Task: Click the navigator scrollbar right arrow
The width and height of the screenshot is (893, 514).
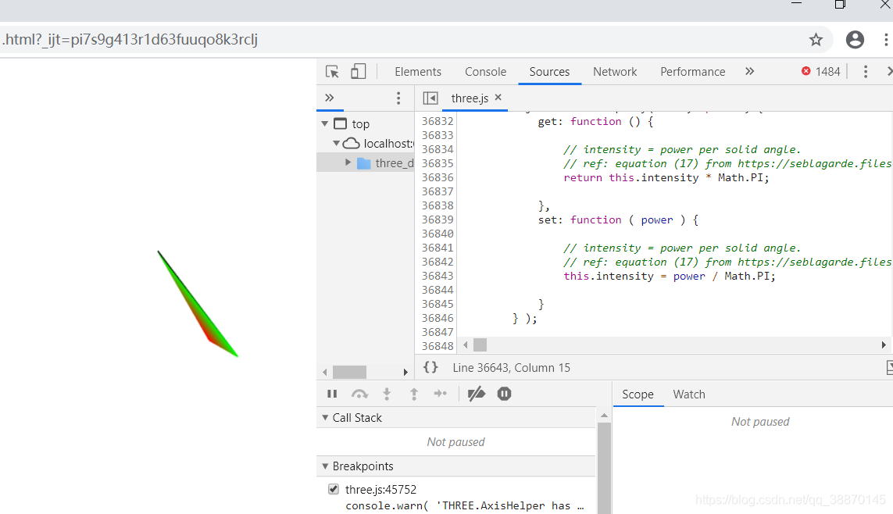Action: click(405, 373)
